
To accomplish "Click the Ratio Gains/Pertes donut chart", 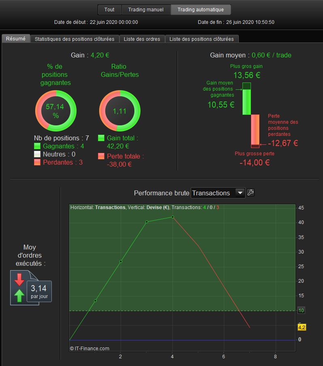I will [x=120, y=111].
